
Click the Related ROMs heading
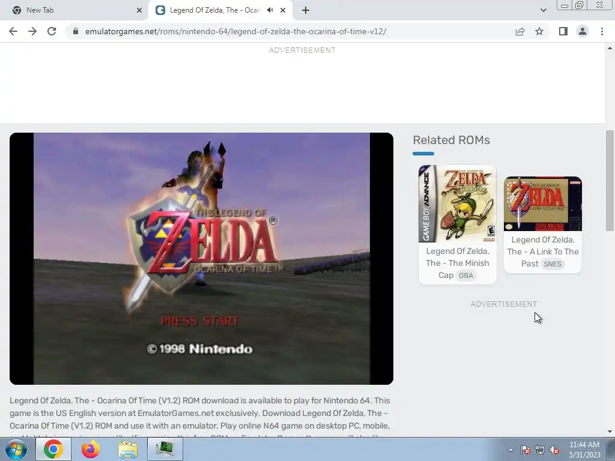[451, 140]
